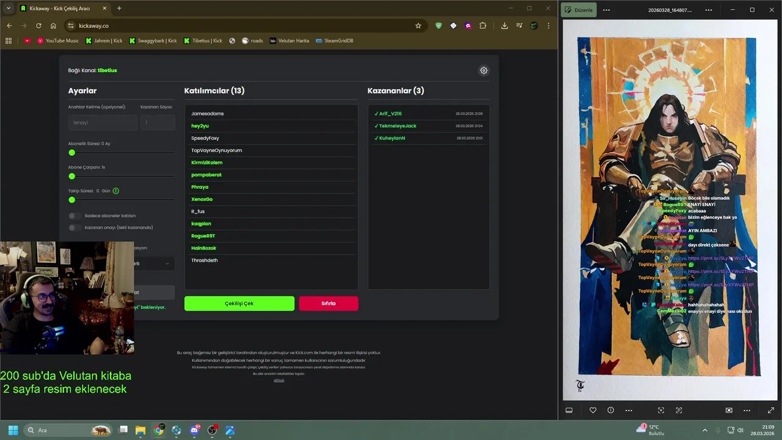Click the Takip Süresi info icon

[116, 191]
